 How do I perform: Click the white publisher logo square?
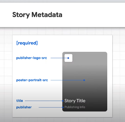click(68, 58)
